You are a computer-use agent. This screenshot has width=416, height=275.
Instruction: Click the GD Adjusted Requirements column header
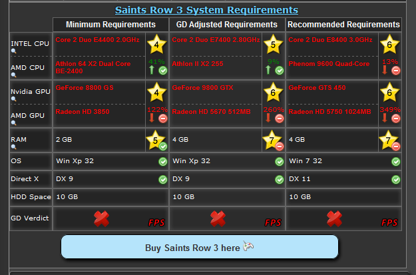coord(227,25)
